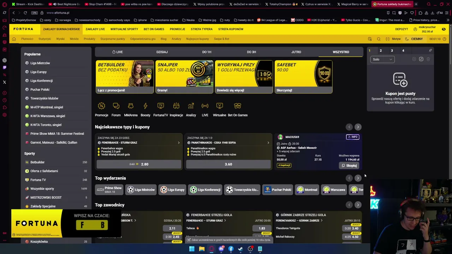Open the Solo betslip type dropdown
This screenshot has width=452, height=254.
click(382, 59)
